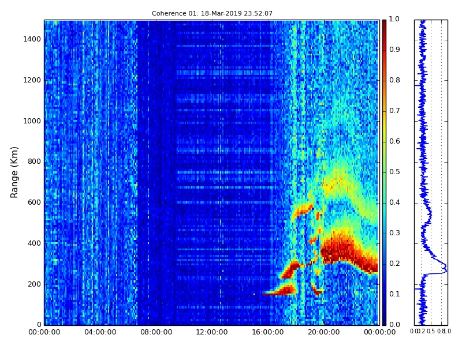Image resolution: width=462 pixels, height=346 pixels.
Task: Click the colorbar 0.5 label
Action: pyautogui.click(x=394, y=172)
